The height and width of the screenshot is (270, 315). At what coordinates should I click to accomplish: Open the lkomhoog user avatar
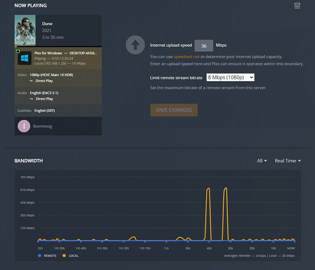[x=24, y=126]
